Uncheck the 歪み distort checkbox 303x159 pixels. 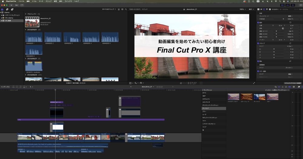(258, 61)
